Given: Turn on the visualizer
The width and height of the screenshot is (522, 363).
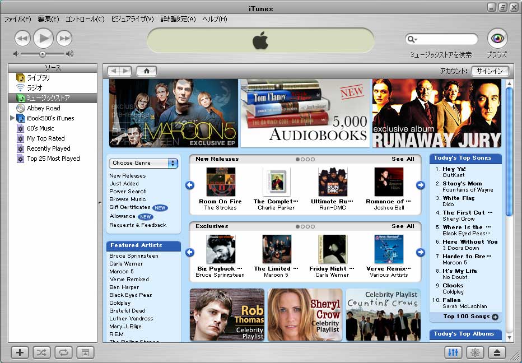Looking at the screenshot, I should (475, 352).
